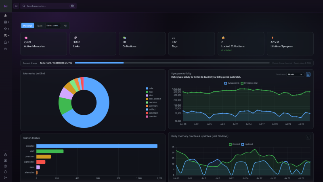Image resolution: width=323 pixels, height=182 pixels.
Task: Open the Links stat card
Action: click(x=93, y=44)
